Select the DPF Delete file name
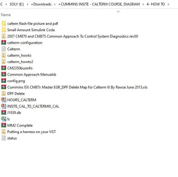 (16, 94)
